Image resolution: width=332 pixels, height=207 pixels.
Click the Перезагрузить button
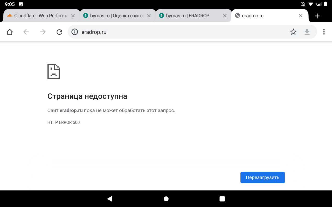(x=262, y=178)
